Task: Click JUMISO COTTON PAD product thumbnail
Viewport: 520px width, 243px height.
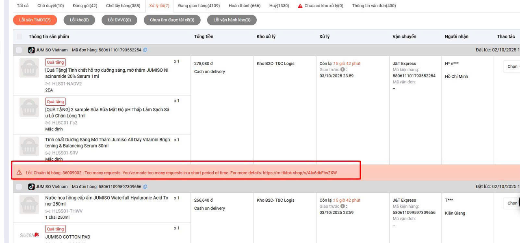Action: pyautogui.click(x=29, y=235)
